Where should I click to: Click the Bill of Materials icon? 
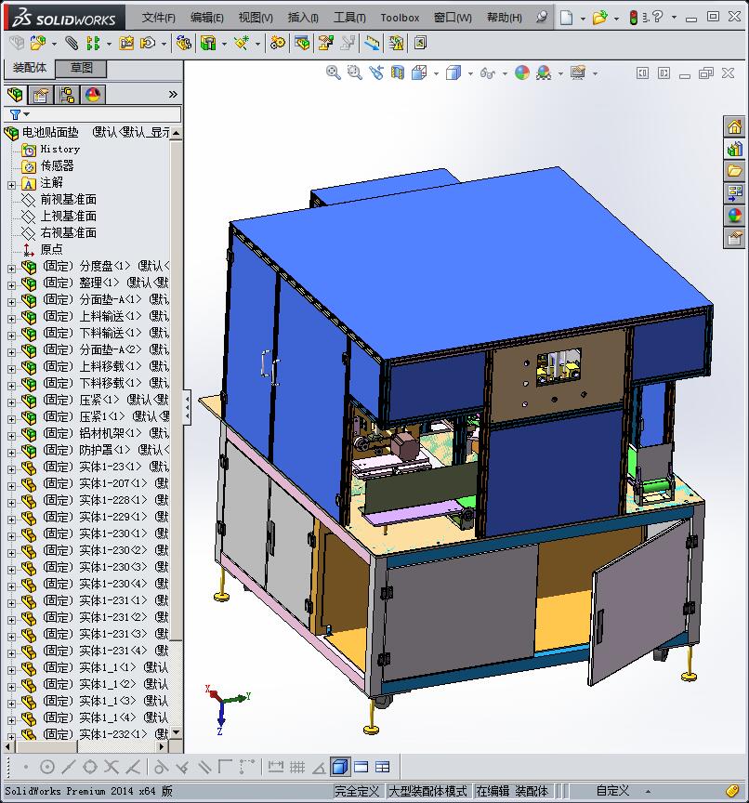[x=302, y=43]
